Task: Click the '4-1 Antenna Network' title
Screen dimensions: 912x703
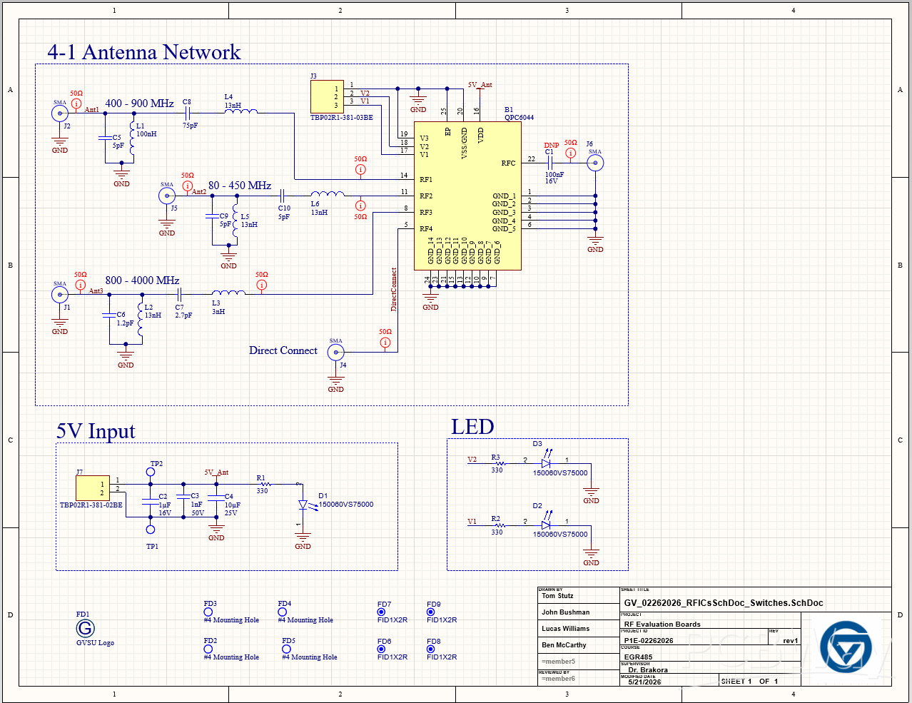Action: click(144, 52)
